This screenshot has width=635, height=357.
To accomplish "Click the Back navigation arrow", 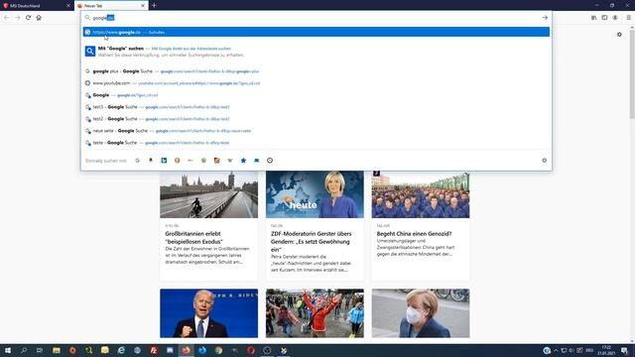I will (7, 18).
